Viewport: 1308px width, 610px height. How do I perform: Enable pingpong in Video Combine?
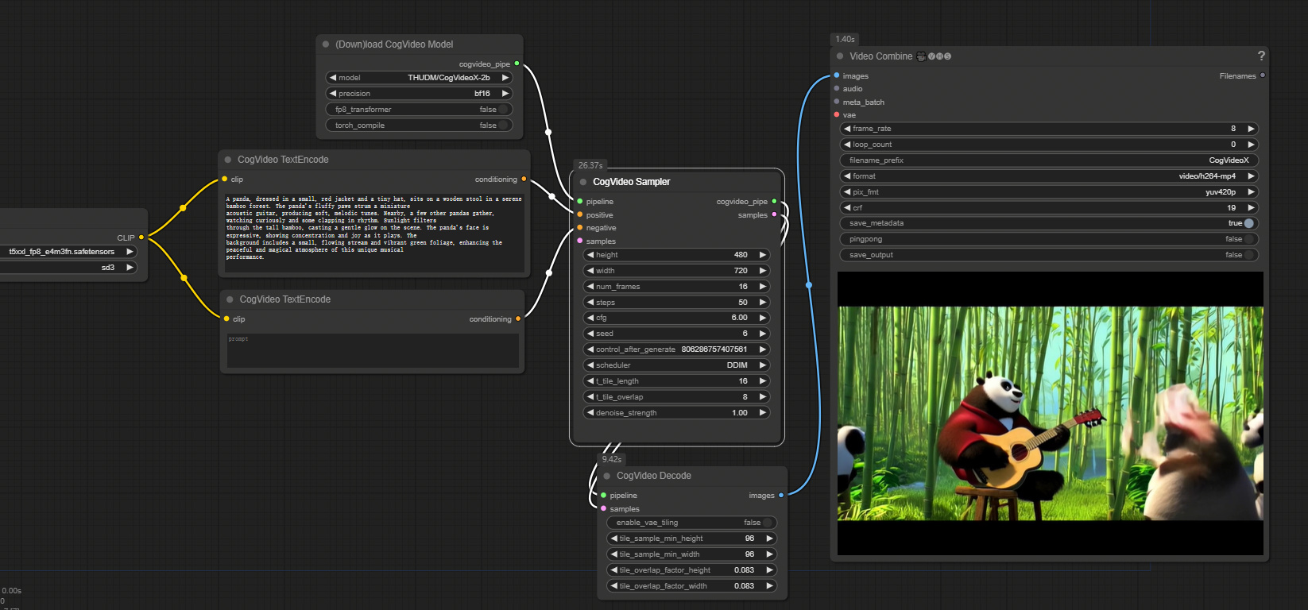(x=1049, y=239)
